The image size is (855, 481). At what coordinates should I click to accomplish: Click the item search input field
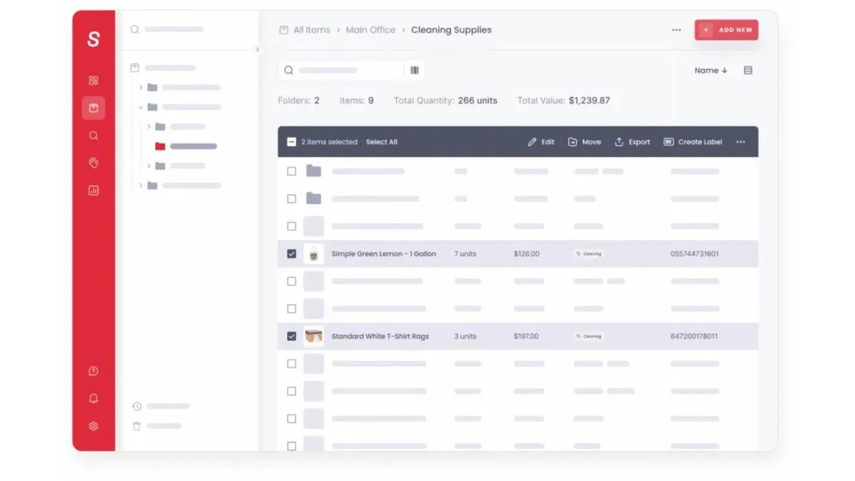tap(341, 71)
